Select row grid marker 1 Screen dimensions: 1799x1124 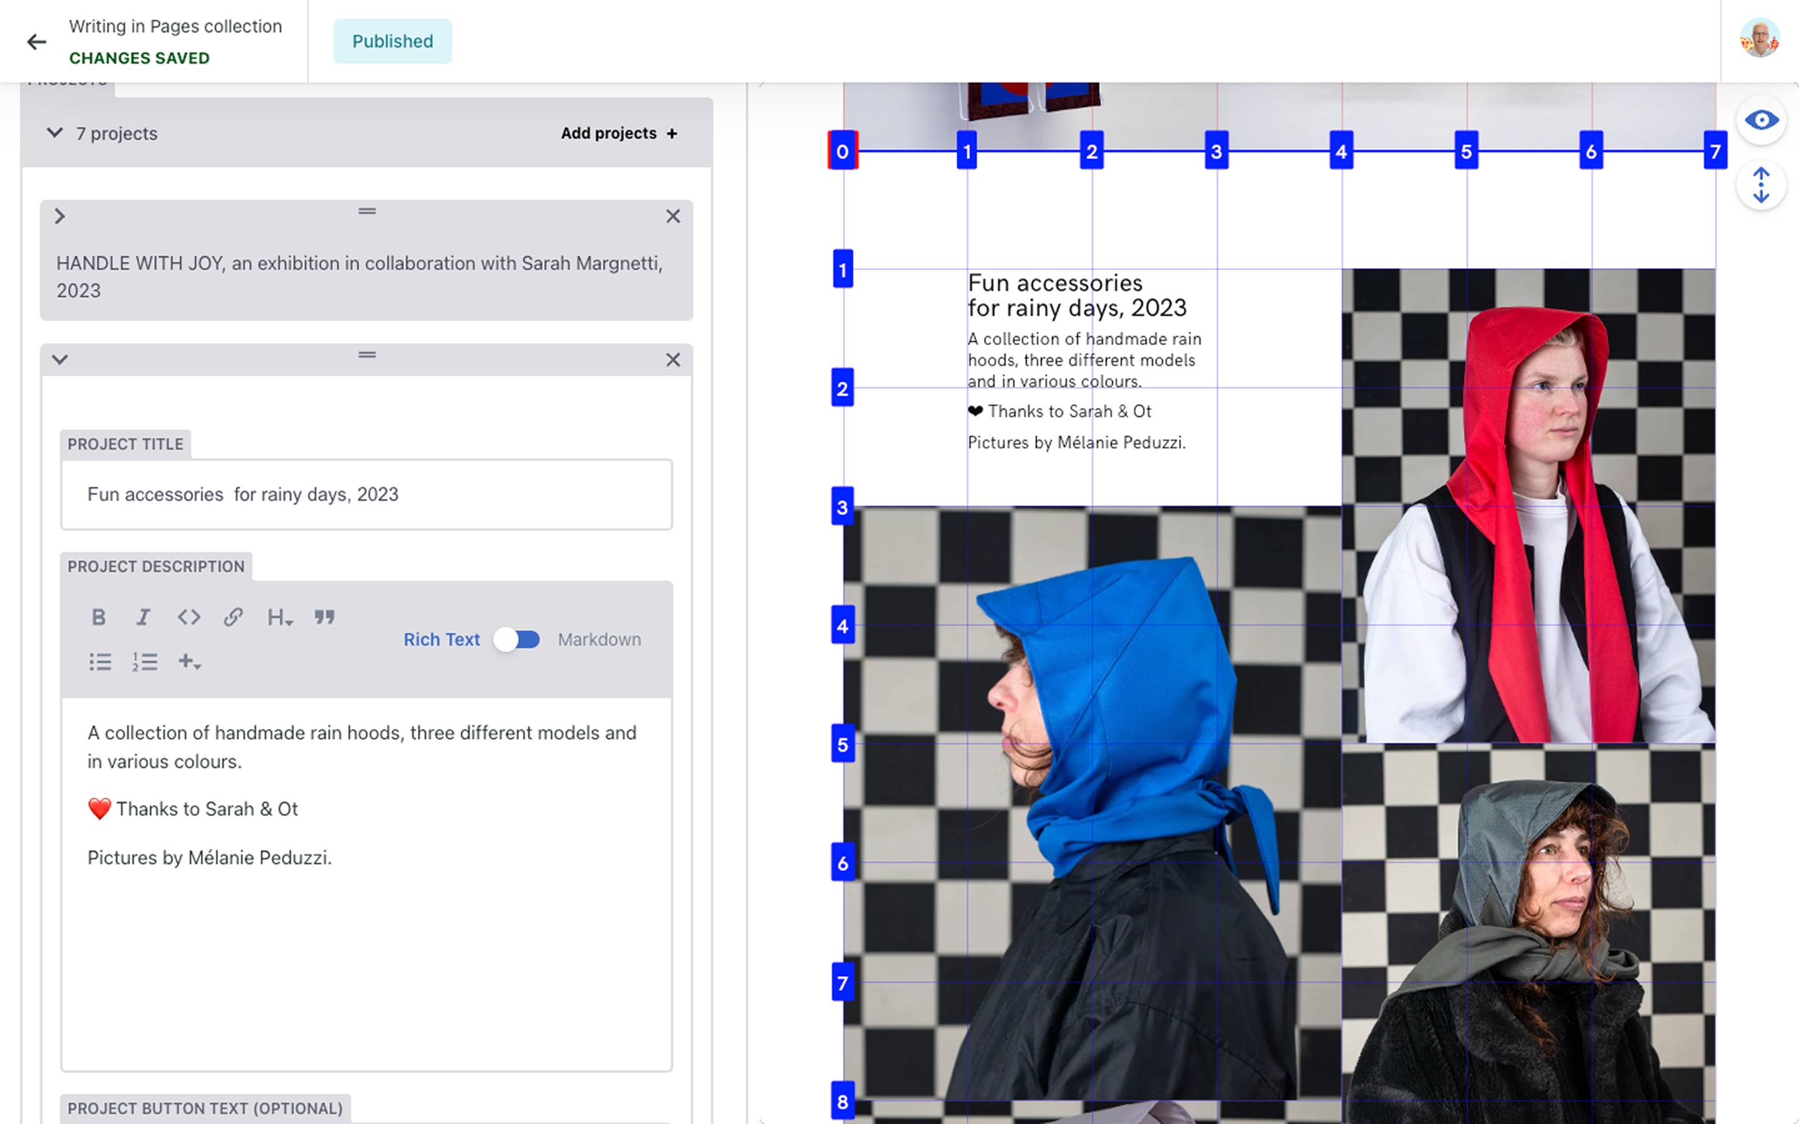(842, 269)
